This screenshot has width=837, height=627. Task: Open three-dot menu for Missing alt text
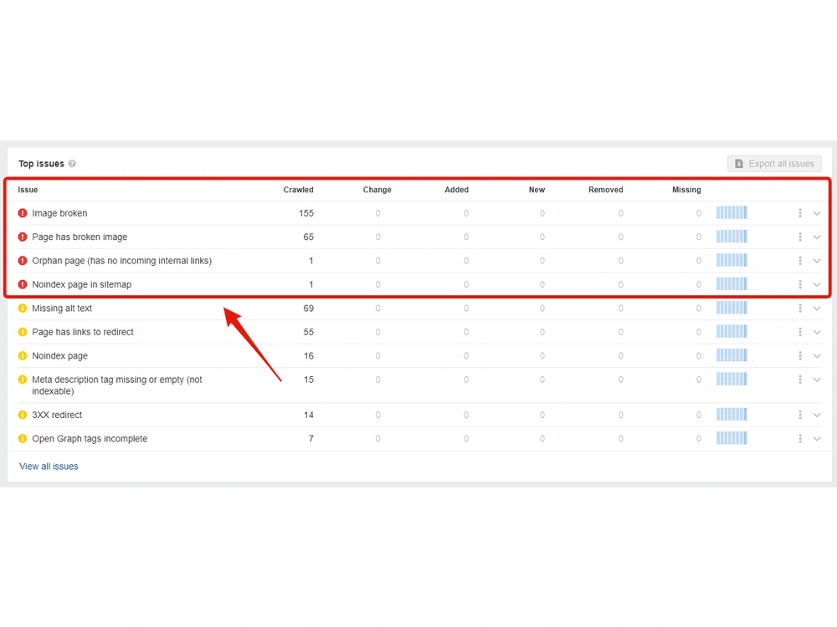(799, 308)
